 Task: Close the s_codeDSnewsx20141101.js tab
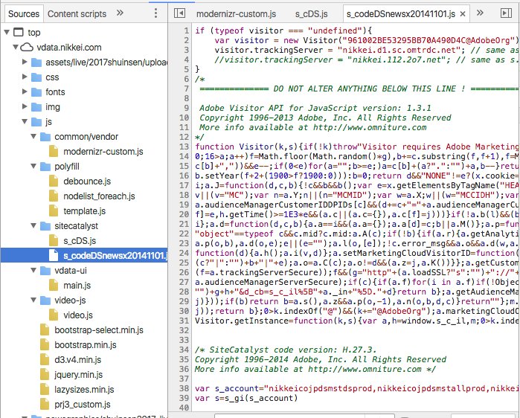point(463,14)
